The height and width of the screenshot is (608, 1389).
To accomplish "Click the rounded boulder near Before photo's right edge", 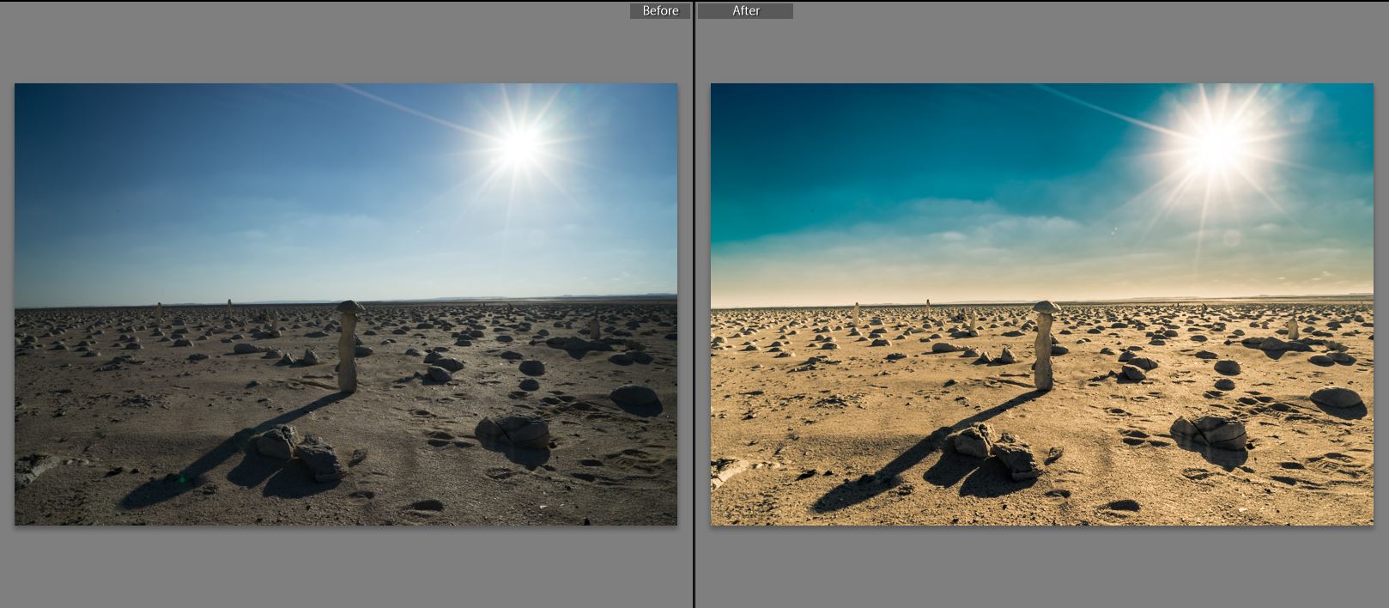I will (635, 396).
